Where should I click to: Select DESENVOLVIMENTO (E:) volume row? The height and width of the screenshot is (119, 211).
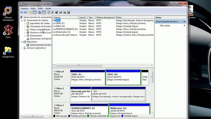coord(103,29)
